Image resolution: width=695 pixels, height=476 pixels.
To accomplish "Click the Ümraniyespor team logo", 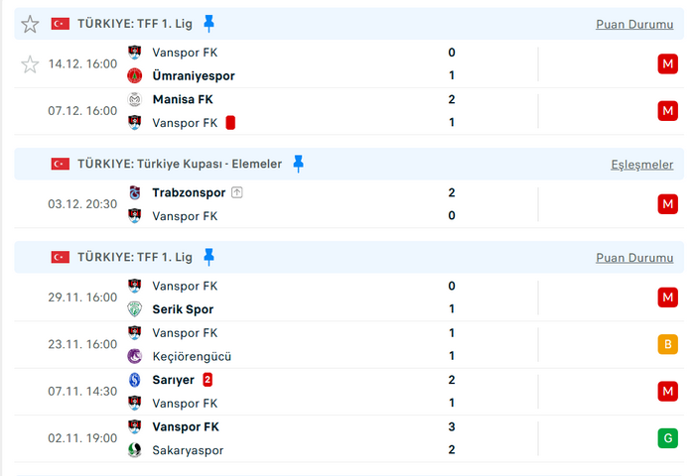I will (135, 75).
